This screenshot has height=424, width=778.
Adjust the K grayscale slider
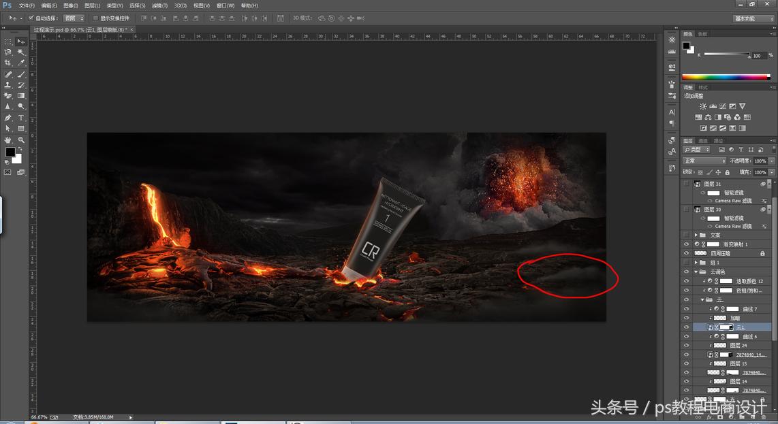tap(727, 54)
